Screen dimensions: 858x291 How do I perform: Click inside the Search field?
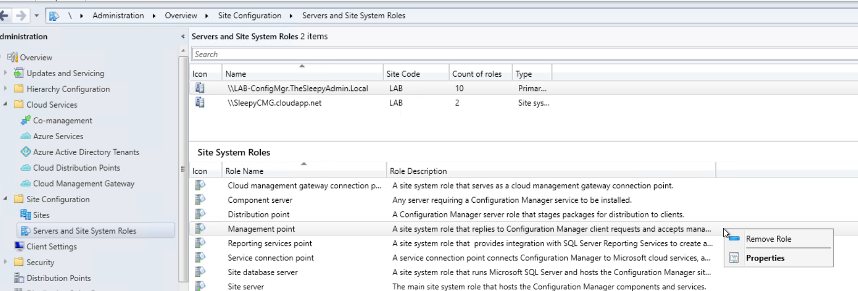(x=521, y=54)
